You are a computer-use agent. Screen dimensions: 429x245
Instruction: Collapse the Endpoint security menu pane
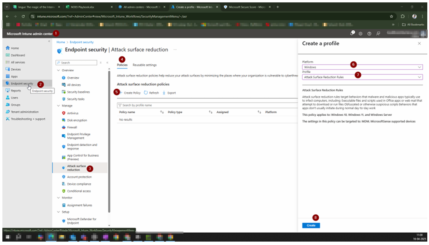pyautogui.click(x=107, y=63)
